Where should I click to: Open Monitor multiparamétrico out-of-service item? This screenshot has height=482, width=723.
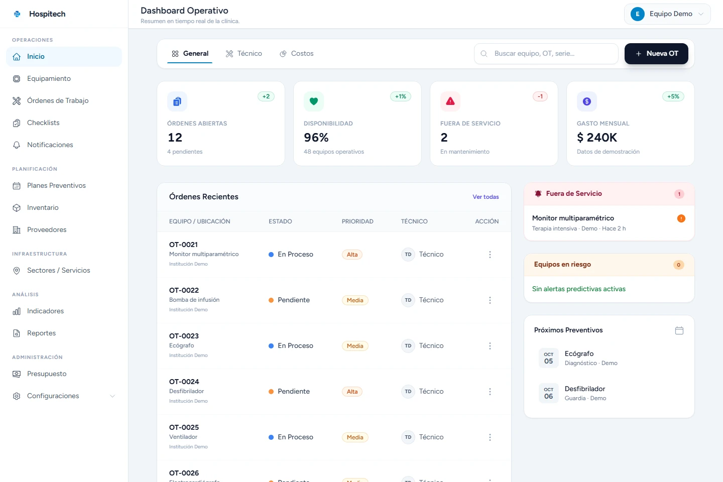pyautogui.click(x=609, y=223)
